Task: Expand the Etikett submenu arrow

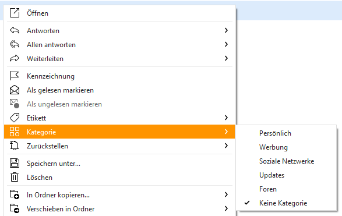Action: pos(226,118)
